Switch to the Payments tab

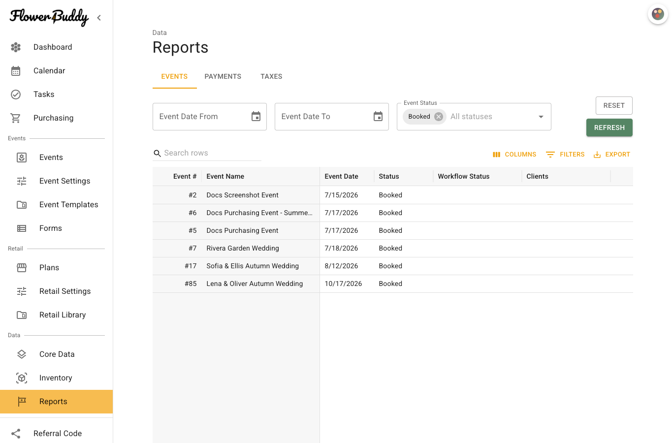tap(223, 77)
